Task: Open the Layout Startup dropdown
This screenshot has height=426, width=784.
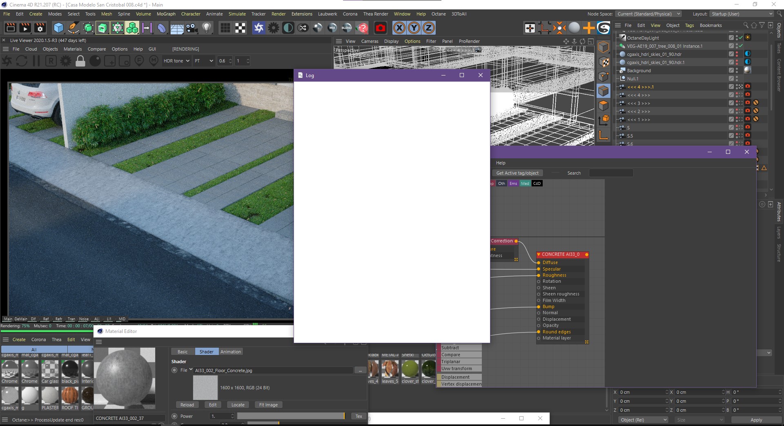Action: (x=742, y=14)
